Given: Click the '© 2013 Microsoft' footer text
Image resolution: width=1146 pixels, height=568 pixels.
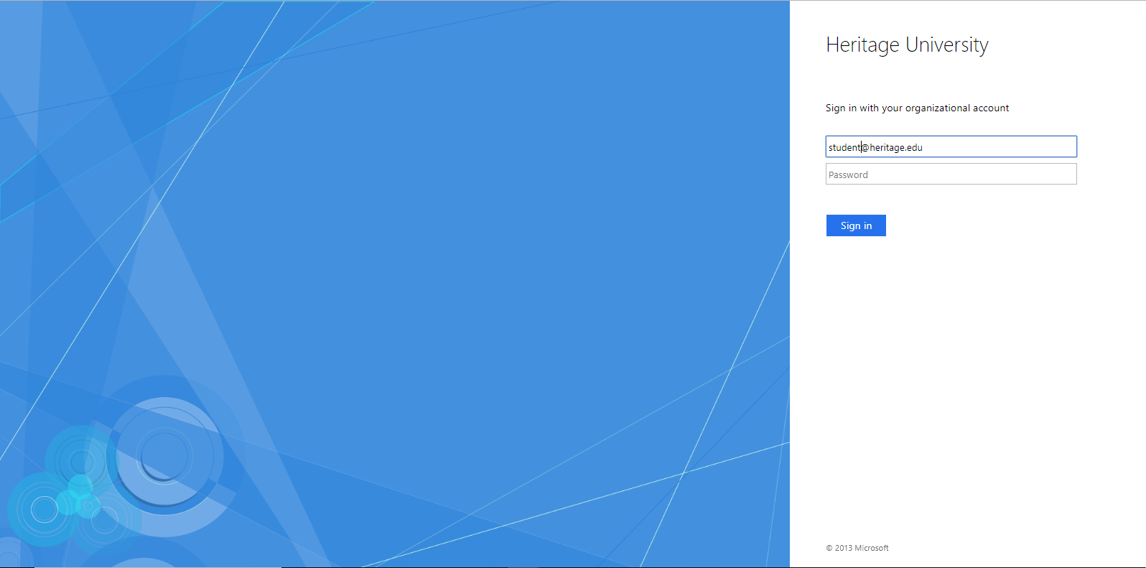Looking at the screenshot, I should (857, 548).
